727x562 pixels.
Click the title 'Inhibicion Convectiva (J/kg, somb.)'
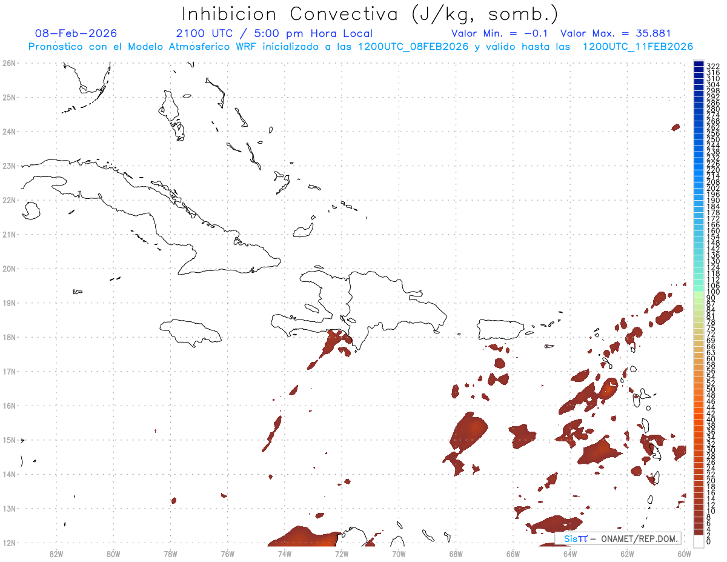pyautogui.click(x=370, y=14)
